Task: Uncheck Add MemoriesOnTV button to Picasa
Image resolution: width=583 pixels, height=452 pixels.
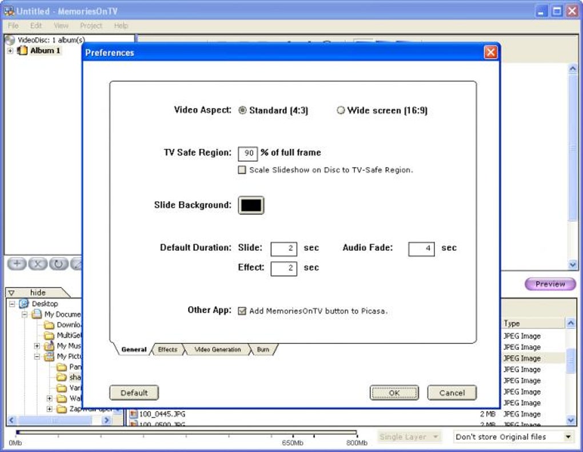Action: tap(242, 311)
